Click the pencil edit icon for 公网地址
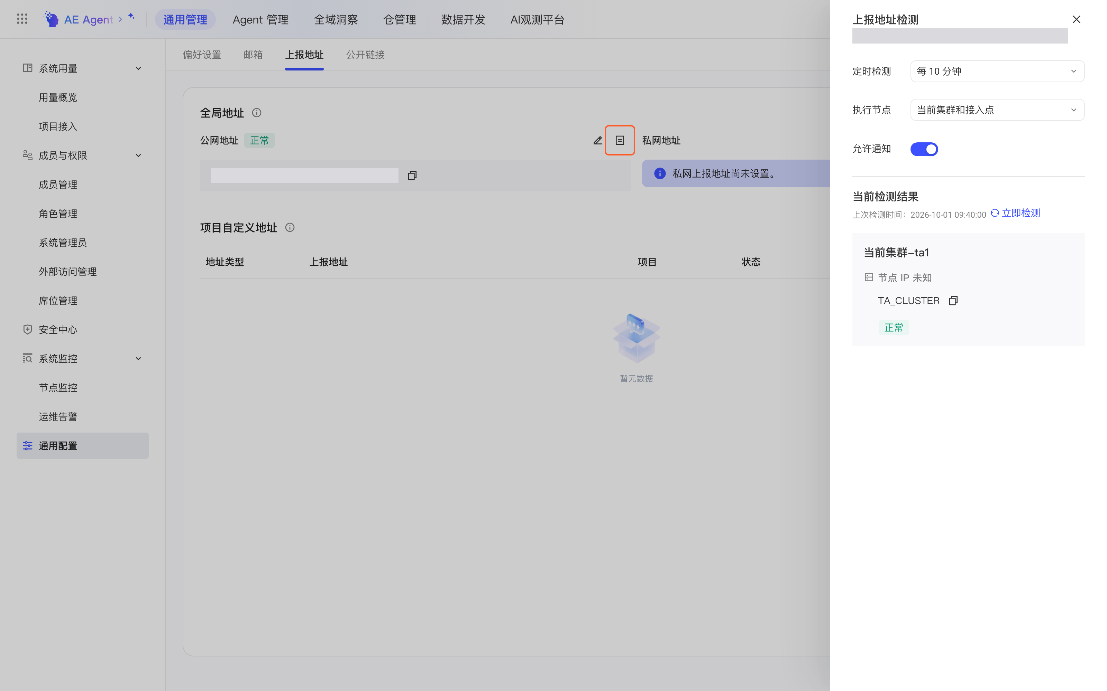 597,140
